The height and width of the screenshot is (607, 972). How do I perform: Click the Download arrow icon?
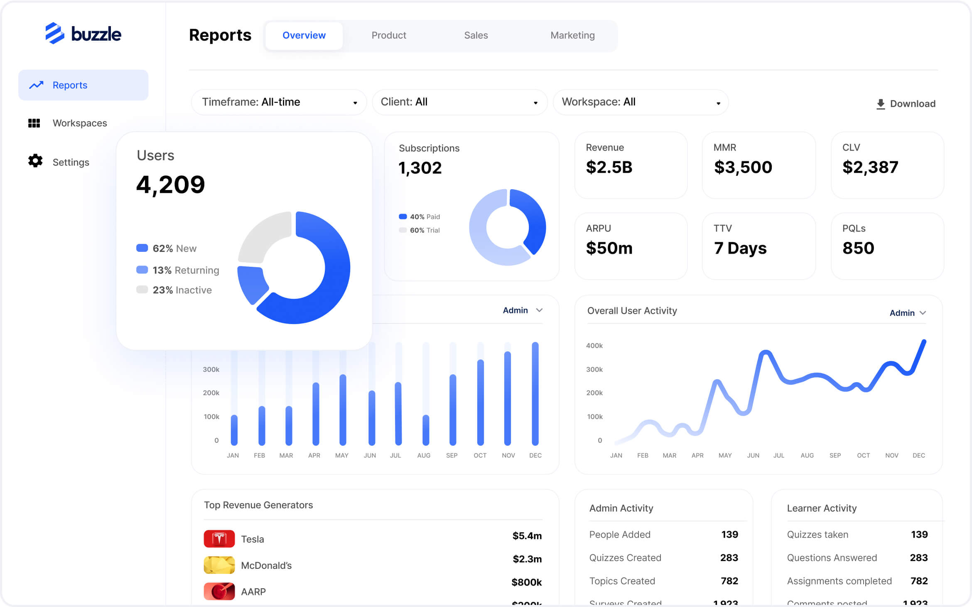pos(880,104)
